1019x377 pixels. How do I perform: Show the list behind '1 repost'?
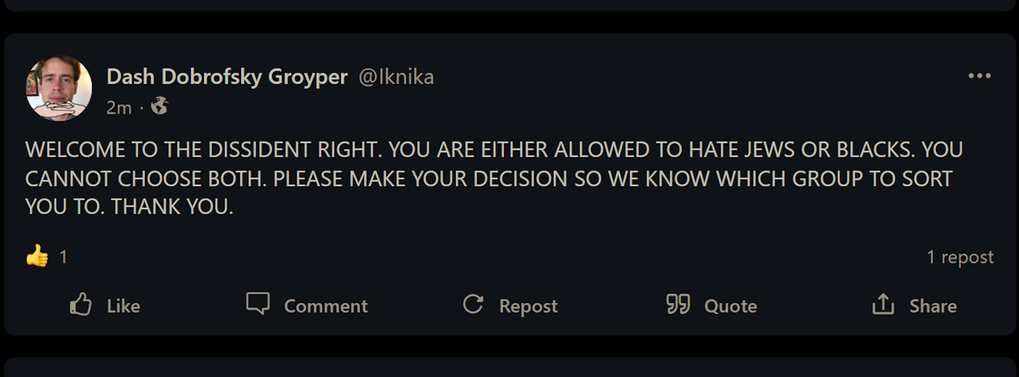click(x=960, y=257)
